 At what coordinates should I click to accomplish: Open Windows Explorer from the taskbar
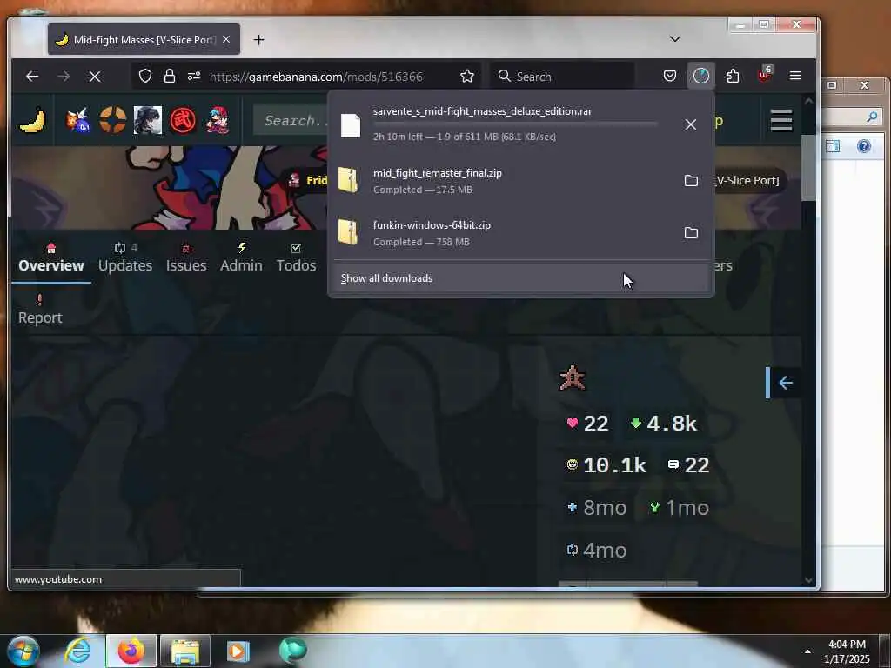coord(185,651)
